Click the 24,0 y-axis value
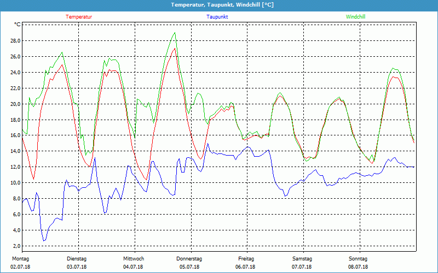This screenshot has width=438, height=273. (x=16, y=73)
